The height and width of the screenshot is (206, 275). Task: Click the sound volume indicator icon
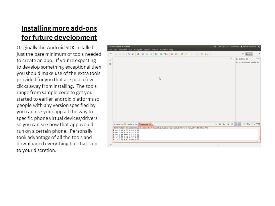coord(227,47)
